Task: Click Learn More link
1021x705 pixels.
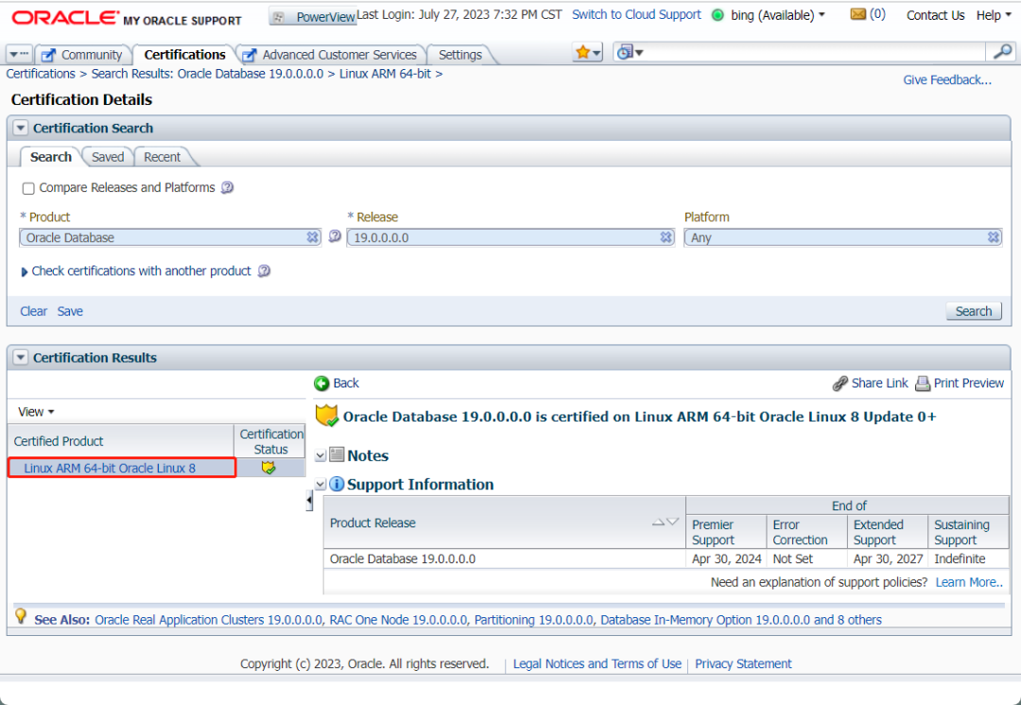Action: click(x=969, y=582)
